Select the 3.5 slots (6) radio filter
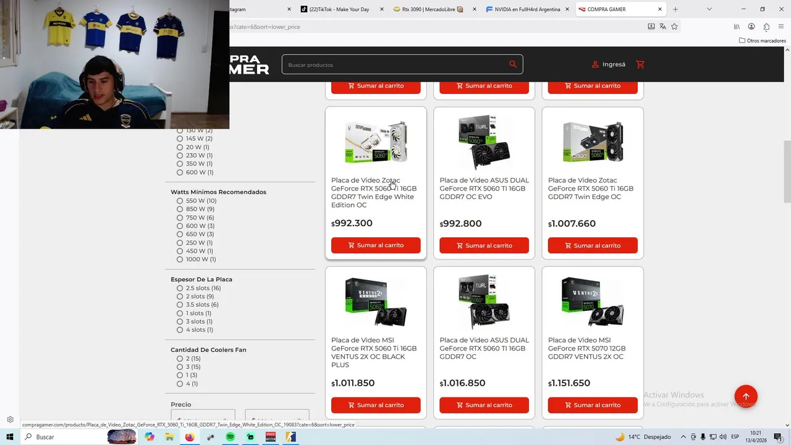Viewport: 791px width, 445px height. tap(180, 305)
